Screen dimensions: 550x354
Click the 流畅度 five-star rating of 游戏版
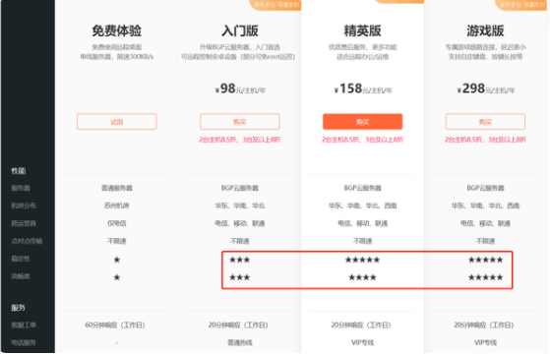[x=485, y=277]
